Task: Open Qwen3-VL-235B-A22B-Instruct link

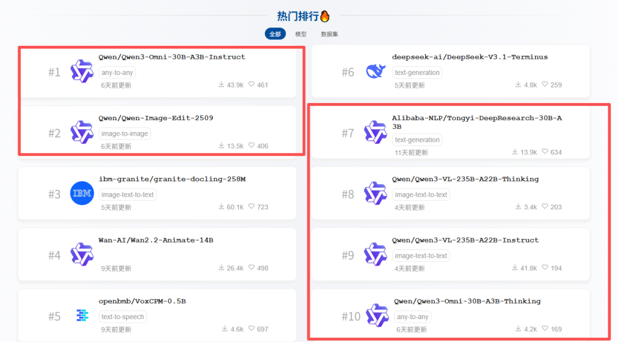Action: click(x=465, y=240)
